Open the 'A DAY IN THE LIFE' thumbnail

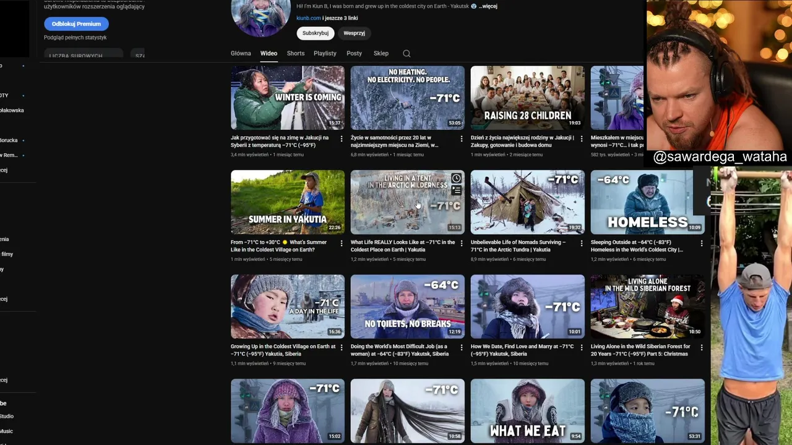[x=288, y=307]
